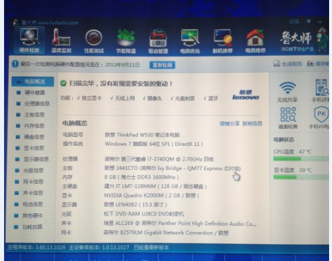
Task: Click the 2013年9月11日 last scan date
Action: click(x=122, y=65)
